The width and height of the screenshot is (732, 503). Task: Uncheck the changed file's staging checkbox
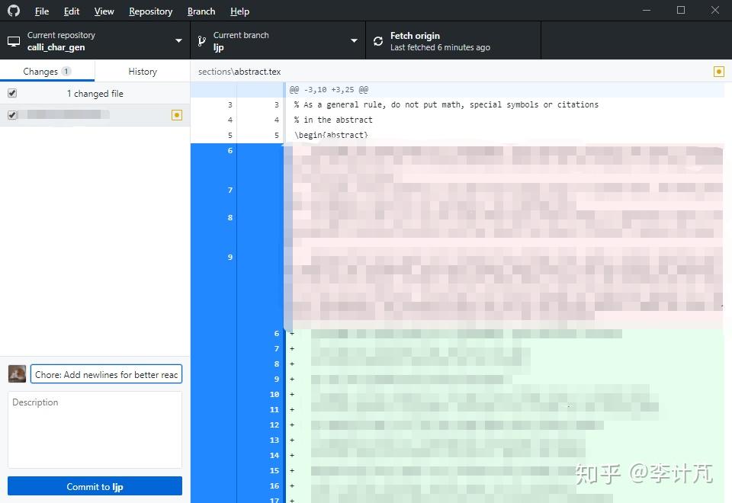[x=11, y=114]
